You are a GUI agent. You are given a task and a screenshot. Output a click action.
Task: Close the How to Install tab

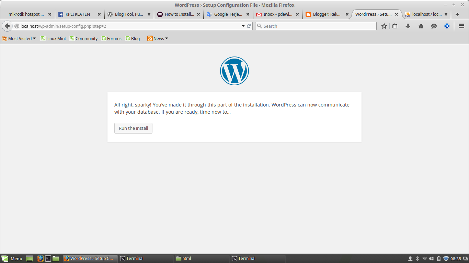tap(198, 14)
